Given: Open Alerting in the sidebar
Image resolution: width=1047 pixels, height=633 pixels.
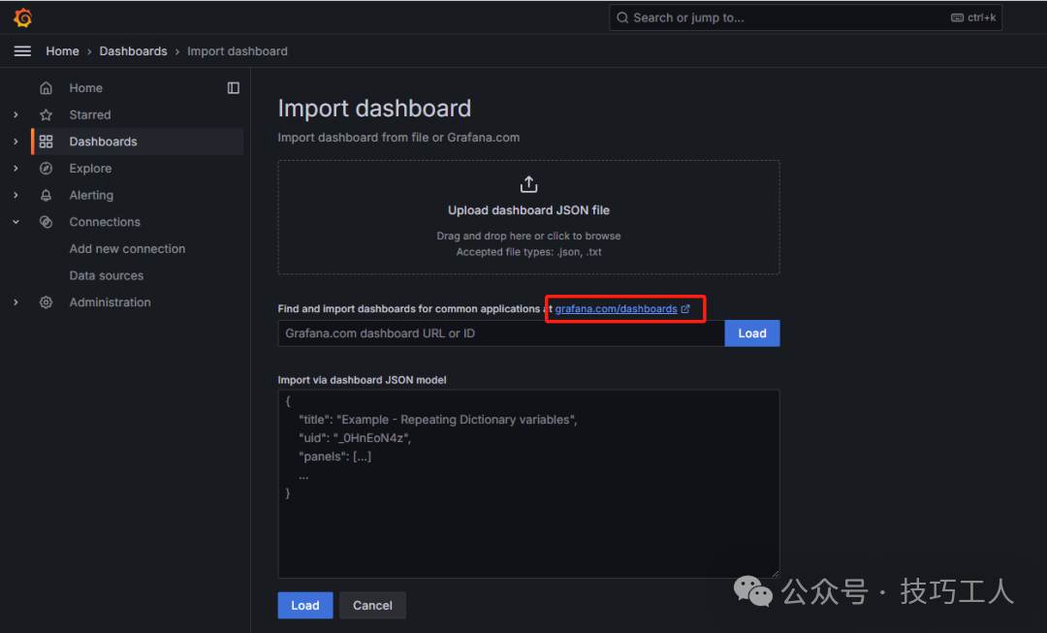Looking at the screenshot, I should [x=91, y=195].
